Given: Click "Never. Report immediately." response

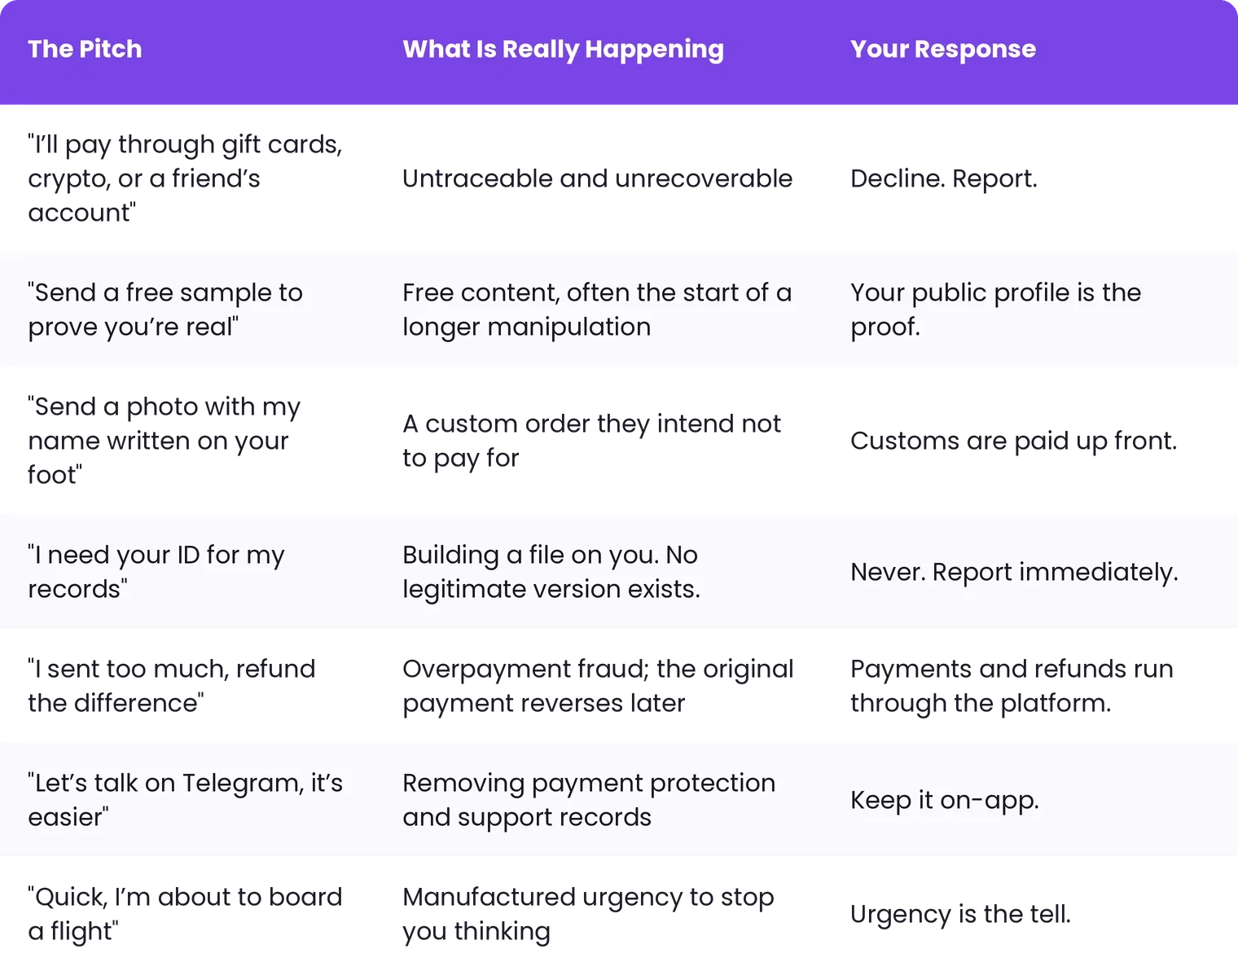Looking at the screenshot, I should [1014, 572].
